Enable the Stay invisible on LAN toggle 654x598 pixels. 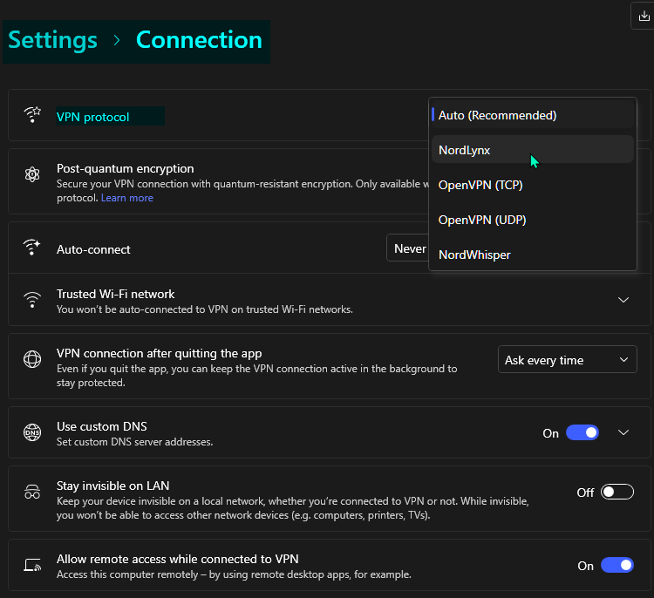(617, 492)
